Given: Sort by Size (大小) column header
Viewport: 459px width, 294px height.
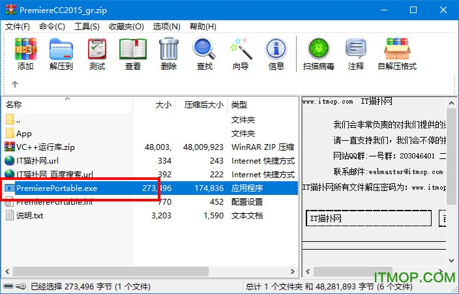Looking at the screenshot, I should coord(154,104).
